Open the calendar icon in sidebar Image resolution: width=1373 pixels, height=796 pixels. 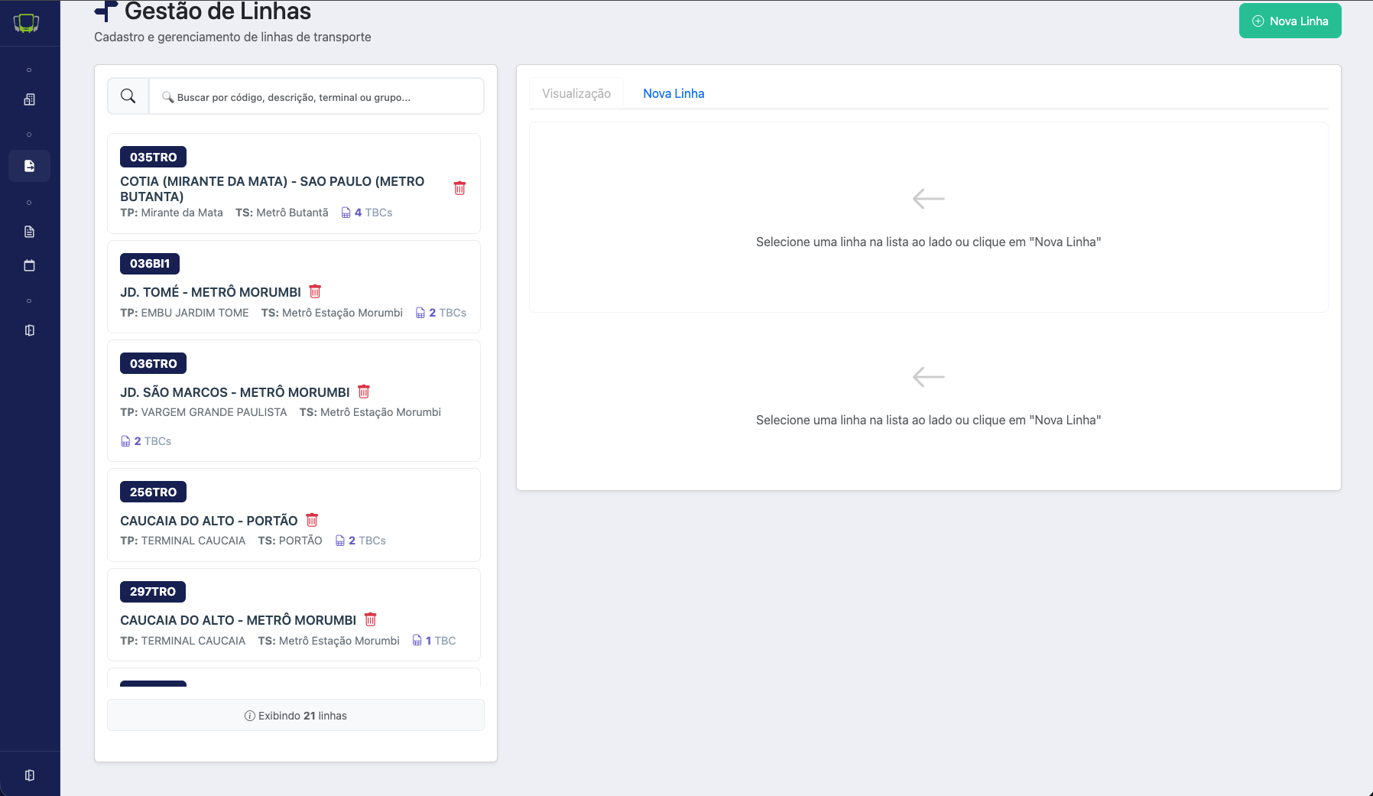[30, 265]
